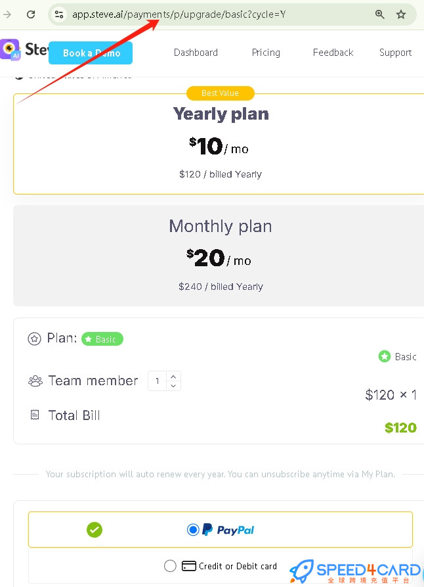Viewport: 424px width, 587px height.
Task: Click the Team member number field
Action: click(158, 381)
